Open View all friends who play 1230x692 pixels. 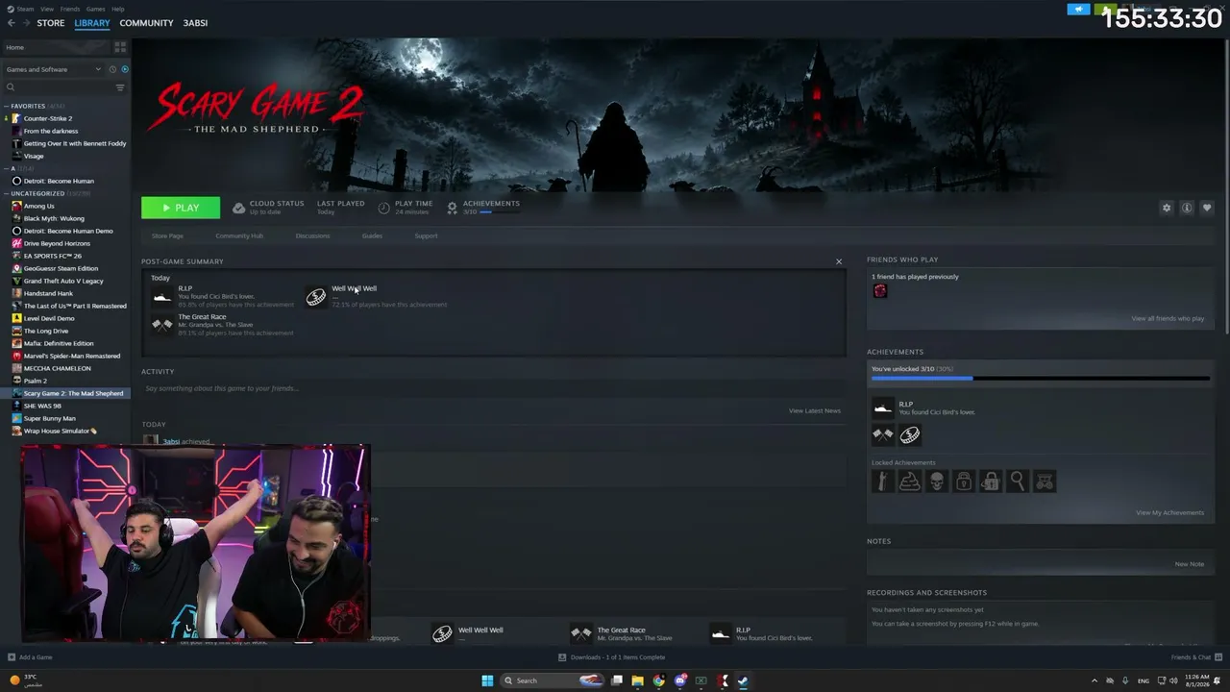click(1168, 318)
